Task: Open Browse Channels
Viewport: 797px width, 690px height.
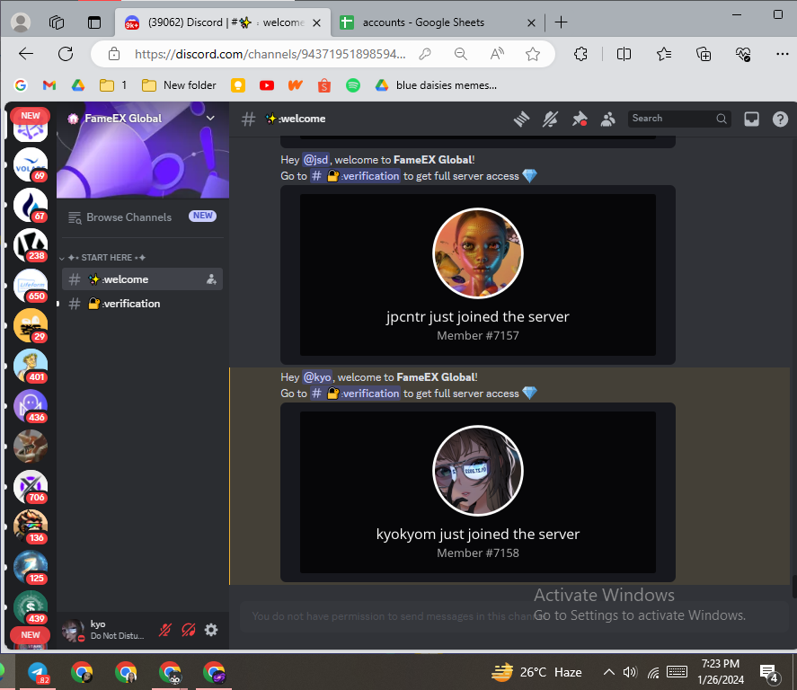Action: coord(142,217)
